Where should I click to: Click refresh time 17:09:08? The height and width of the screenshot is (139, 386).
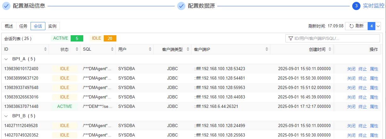[x=336, y=26]
